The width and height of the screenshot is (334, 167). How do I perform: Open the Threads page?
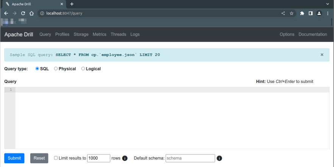point(118,34)
